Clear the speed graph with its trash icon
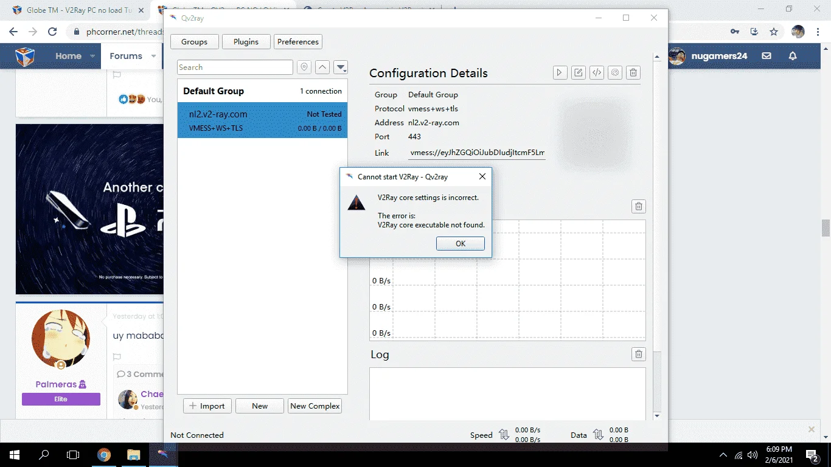Screen dimensions: 831x467 [639, 206]
